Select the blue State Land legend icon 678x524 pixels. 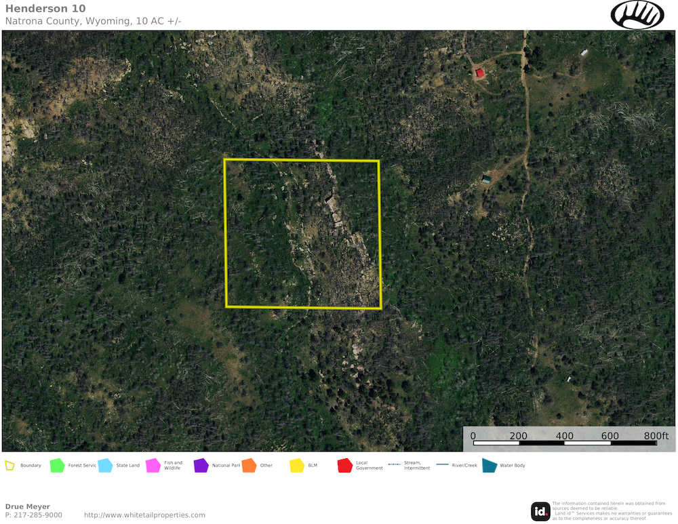(x=105, y=466)
